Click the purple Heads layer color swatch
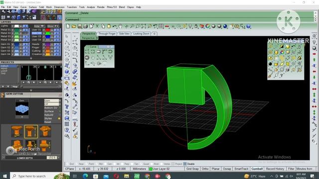 (48, 44)
